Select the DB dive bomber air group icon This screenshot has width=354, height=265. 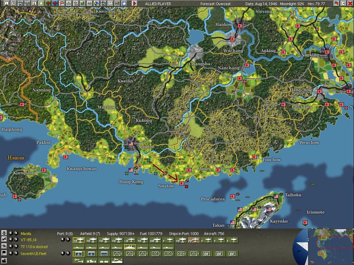[x=155, y=241]
